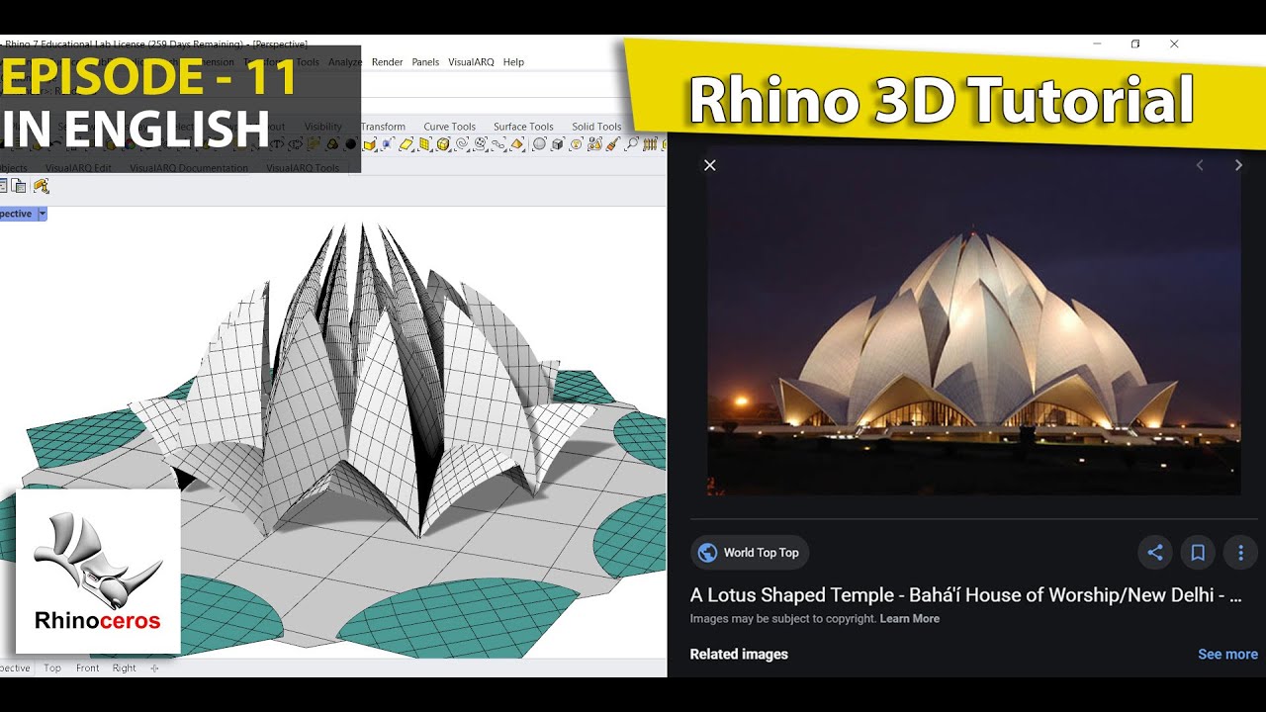Click the clipboard copy icon below the tabs
Viewport: 1266px width, 712px height.
pos(20,186)
